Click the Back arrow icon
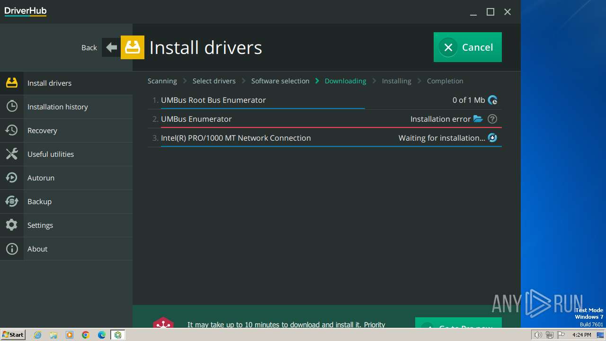606x341 pixels. (x=111, y=47)
